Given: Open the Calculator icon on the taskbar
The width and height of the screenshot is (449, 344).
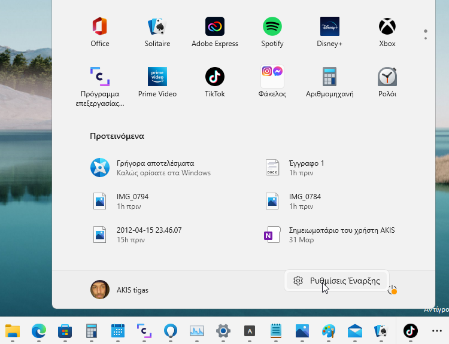Looking at the screenshot, I should coord(92,331).
